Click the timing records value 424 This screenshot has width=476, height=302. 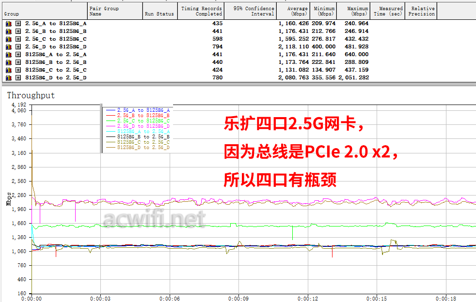217,70
